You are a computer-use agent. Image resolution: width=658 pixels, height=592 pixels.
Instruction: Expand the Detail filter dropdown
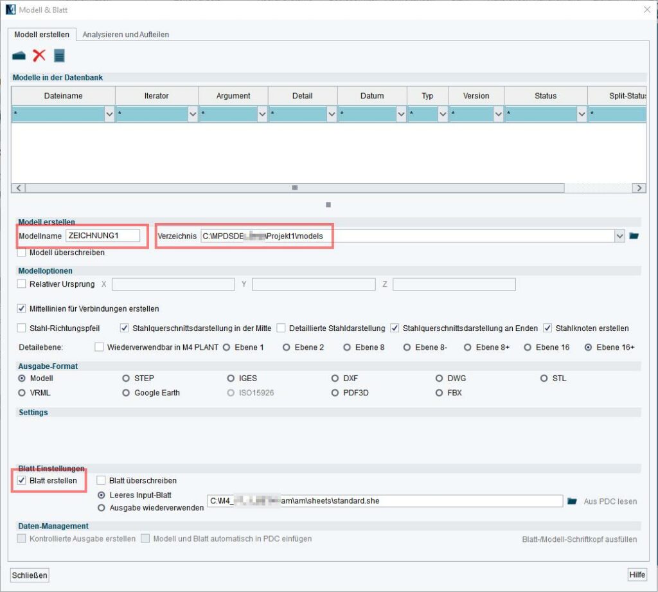click(x=332, y=114)
